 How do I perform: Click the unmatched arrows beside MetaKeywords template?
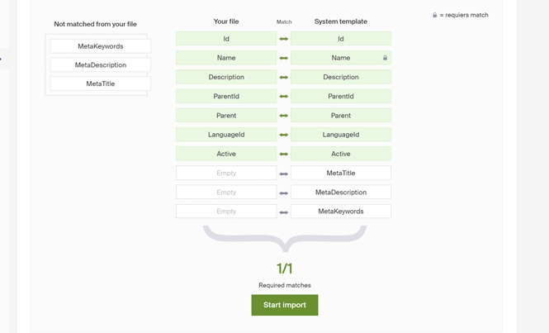point(284,212)
